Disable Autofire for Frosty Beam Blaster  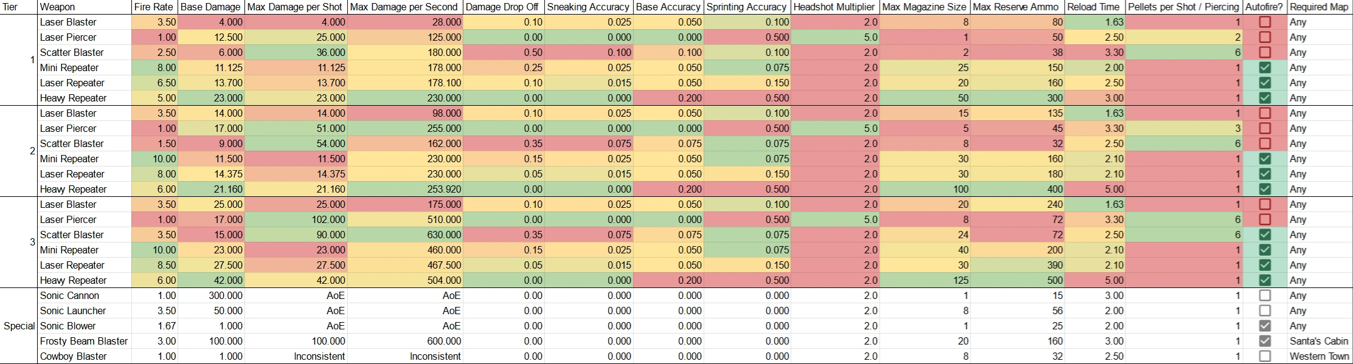click(x=1265, y=341)
